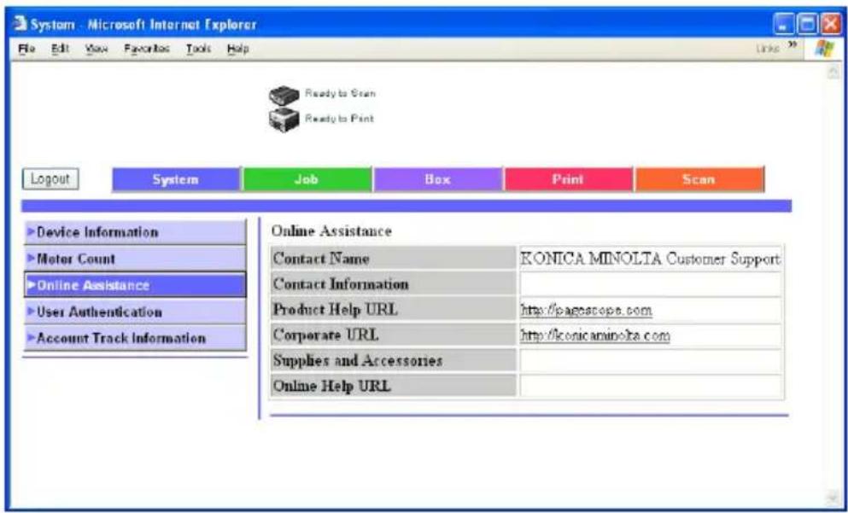Click the Ready to Print printer icon
The image size is (848, 513).
tap(284, 119)
